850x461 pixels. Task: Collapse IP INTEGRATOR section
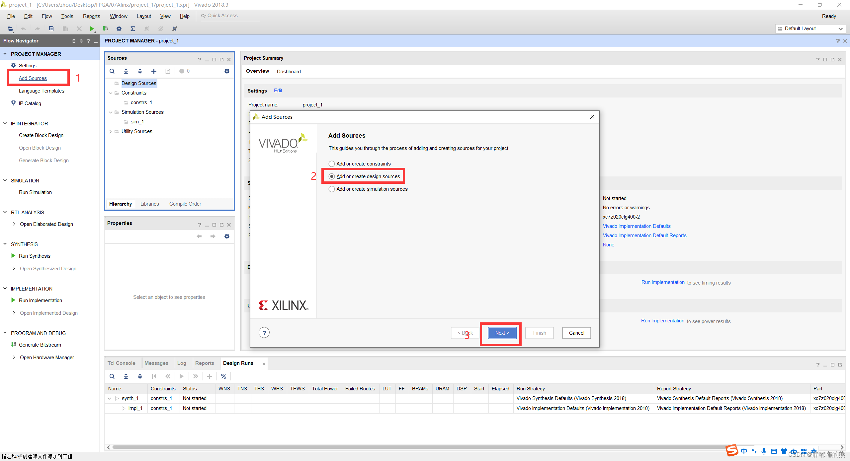pos(5,123)
